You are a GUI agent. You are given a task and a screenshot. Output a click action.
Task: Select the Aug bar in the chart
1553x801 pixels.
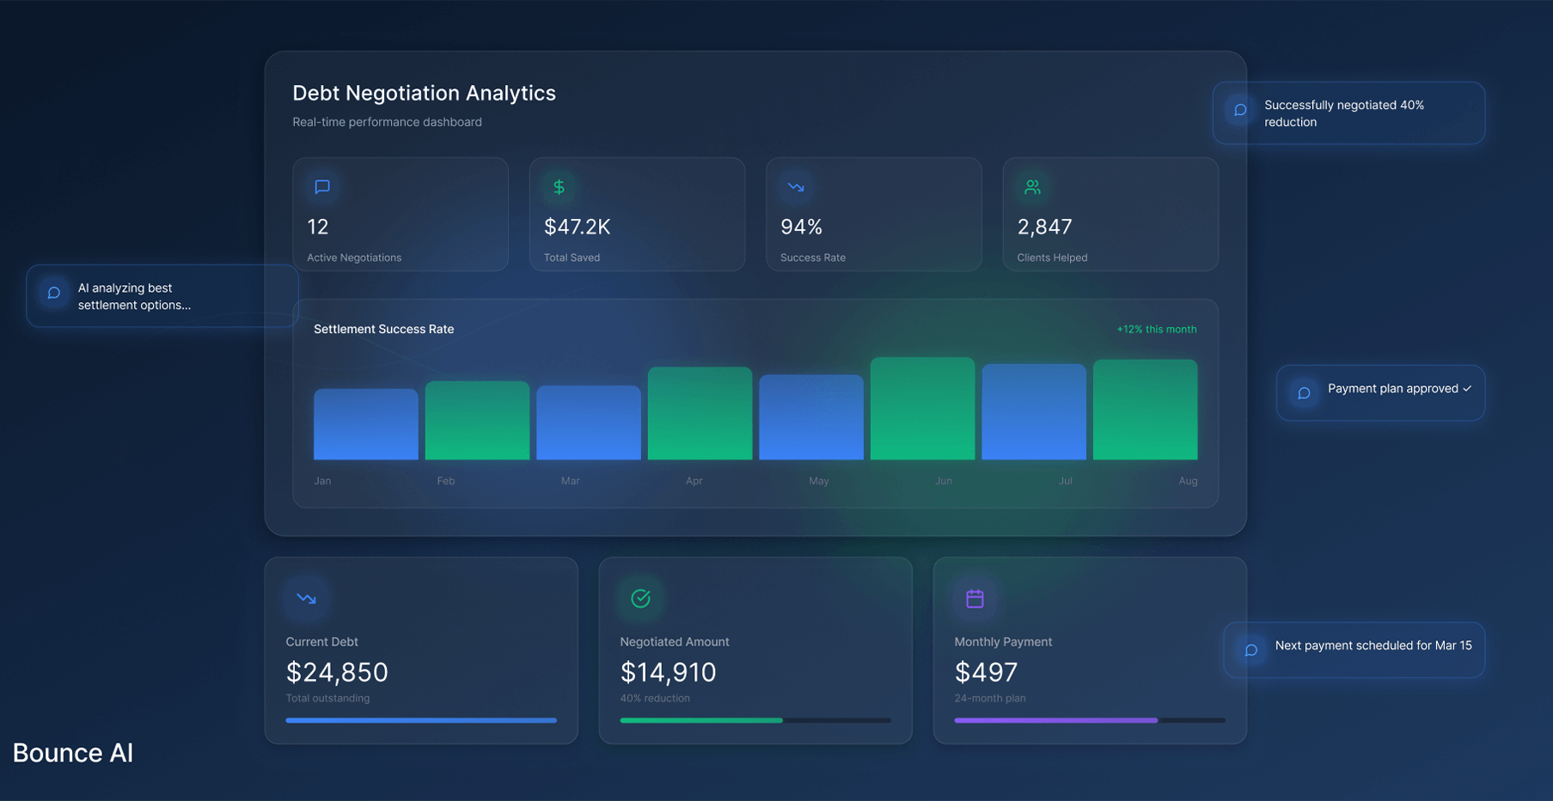pos(1145,410)
